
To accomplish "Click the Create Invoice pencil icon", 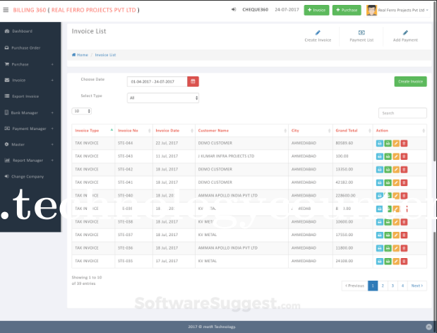I will 318,33.
